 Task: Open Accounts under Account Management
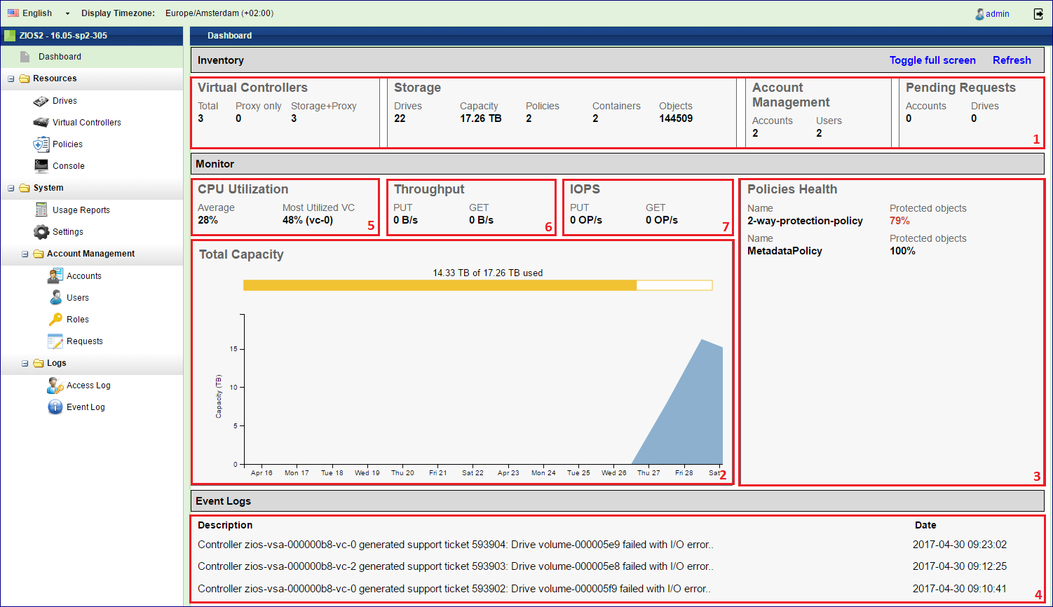point(84,276)
